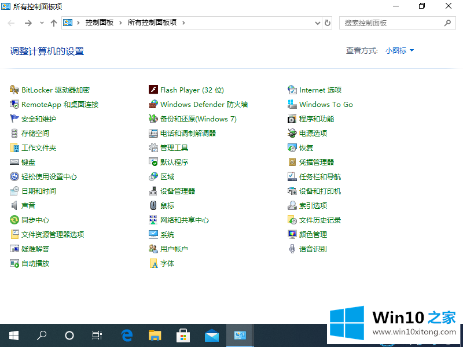Expand the recent locations arrow

coord(42,23)
